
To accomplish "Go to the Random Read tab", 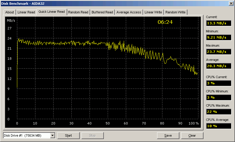I will 78,12.
